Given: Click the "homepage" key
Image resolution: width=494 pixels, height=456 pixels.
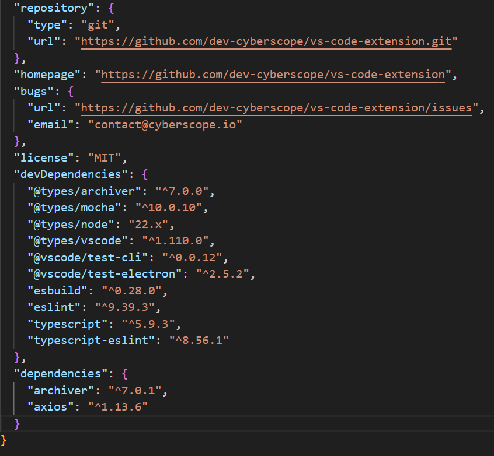Looking at the screenshot, I should click(47, 75).
